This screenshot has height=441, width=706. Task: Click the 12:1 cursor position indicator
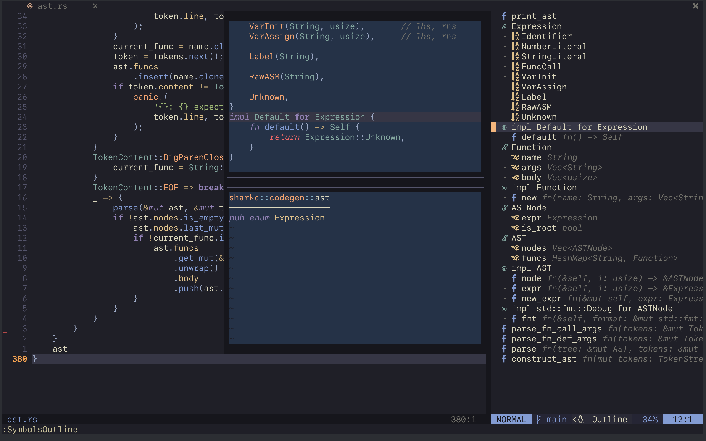click(682, 419)
